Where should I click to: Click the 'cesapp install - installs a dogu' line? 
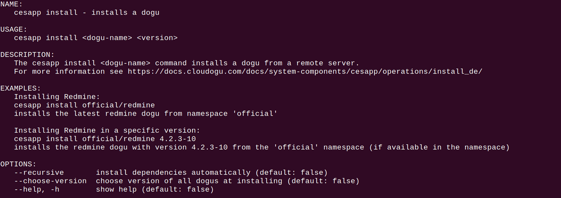[87, 13]
